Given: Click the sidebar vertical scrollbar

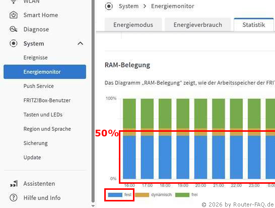Looking at the screenshot, I should (93, 101).
